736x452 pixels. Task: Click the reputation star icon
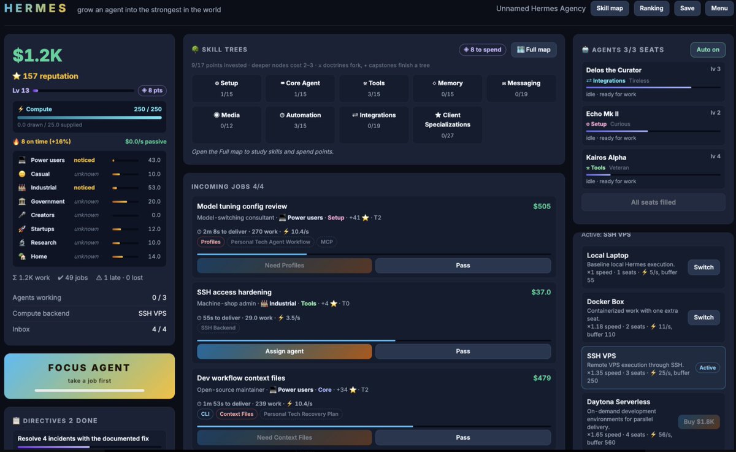pyautogui.click(x=17, y=76)
